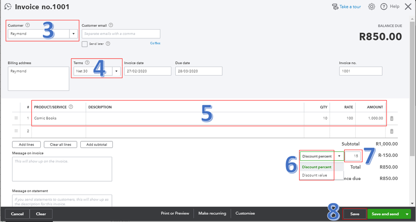Click Print or Preview
The image size is (416, 222).
pos(175,213)
